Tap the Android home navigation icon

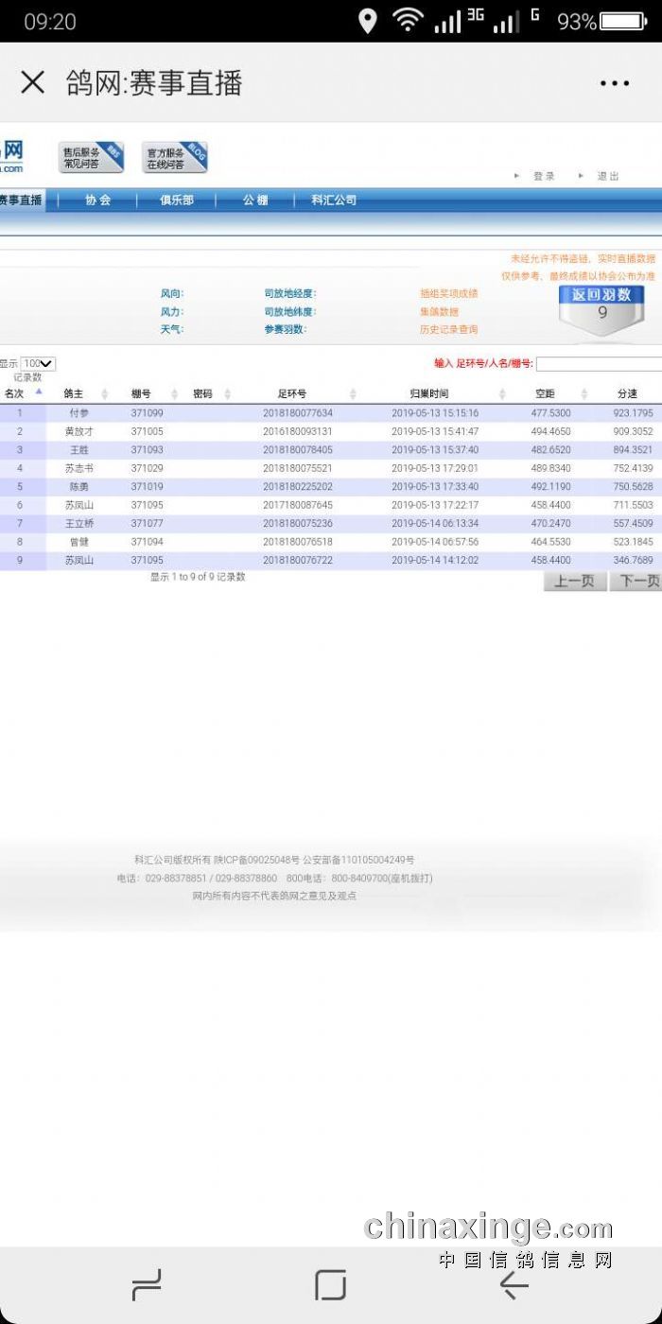click(x=330, y=1285)
